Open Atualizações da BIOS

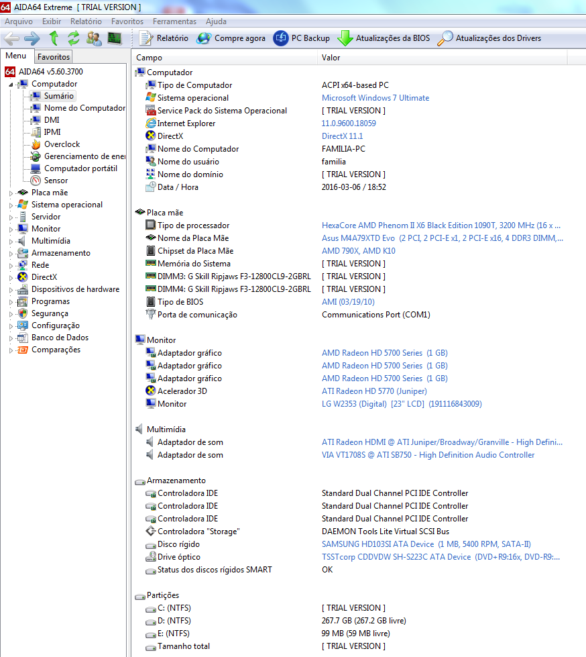[384, 38]
